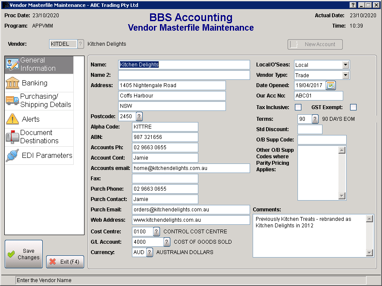
Task: Click the Vendor code lookup question mark
Action: point(80,44)
